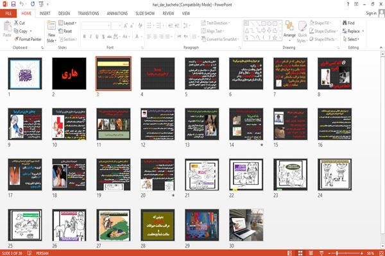385x256 pixels.
Task: Open the Arrange tool in Drawing group
Action: tap(289, 30)
